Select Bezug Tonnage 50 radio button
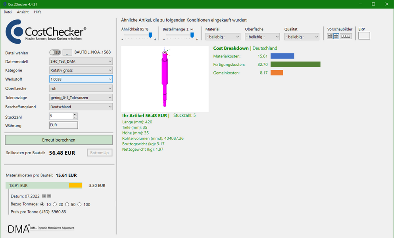 coord(67,204)
